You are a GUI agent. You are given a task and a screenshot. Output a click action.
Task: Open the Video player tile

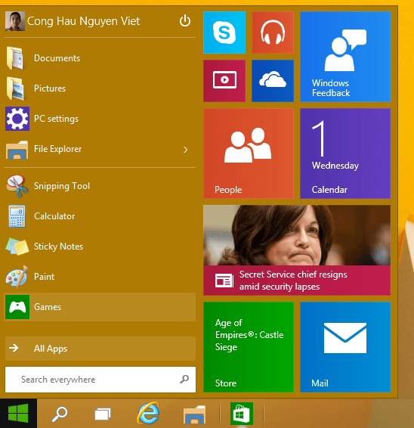(224, 81)
